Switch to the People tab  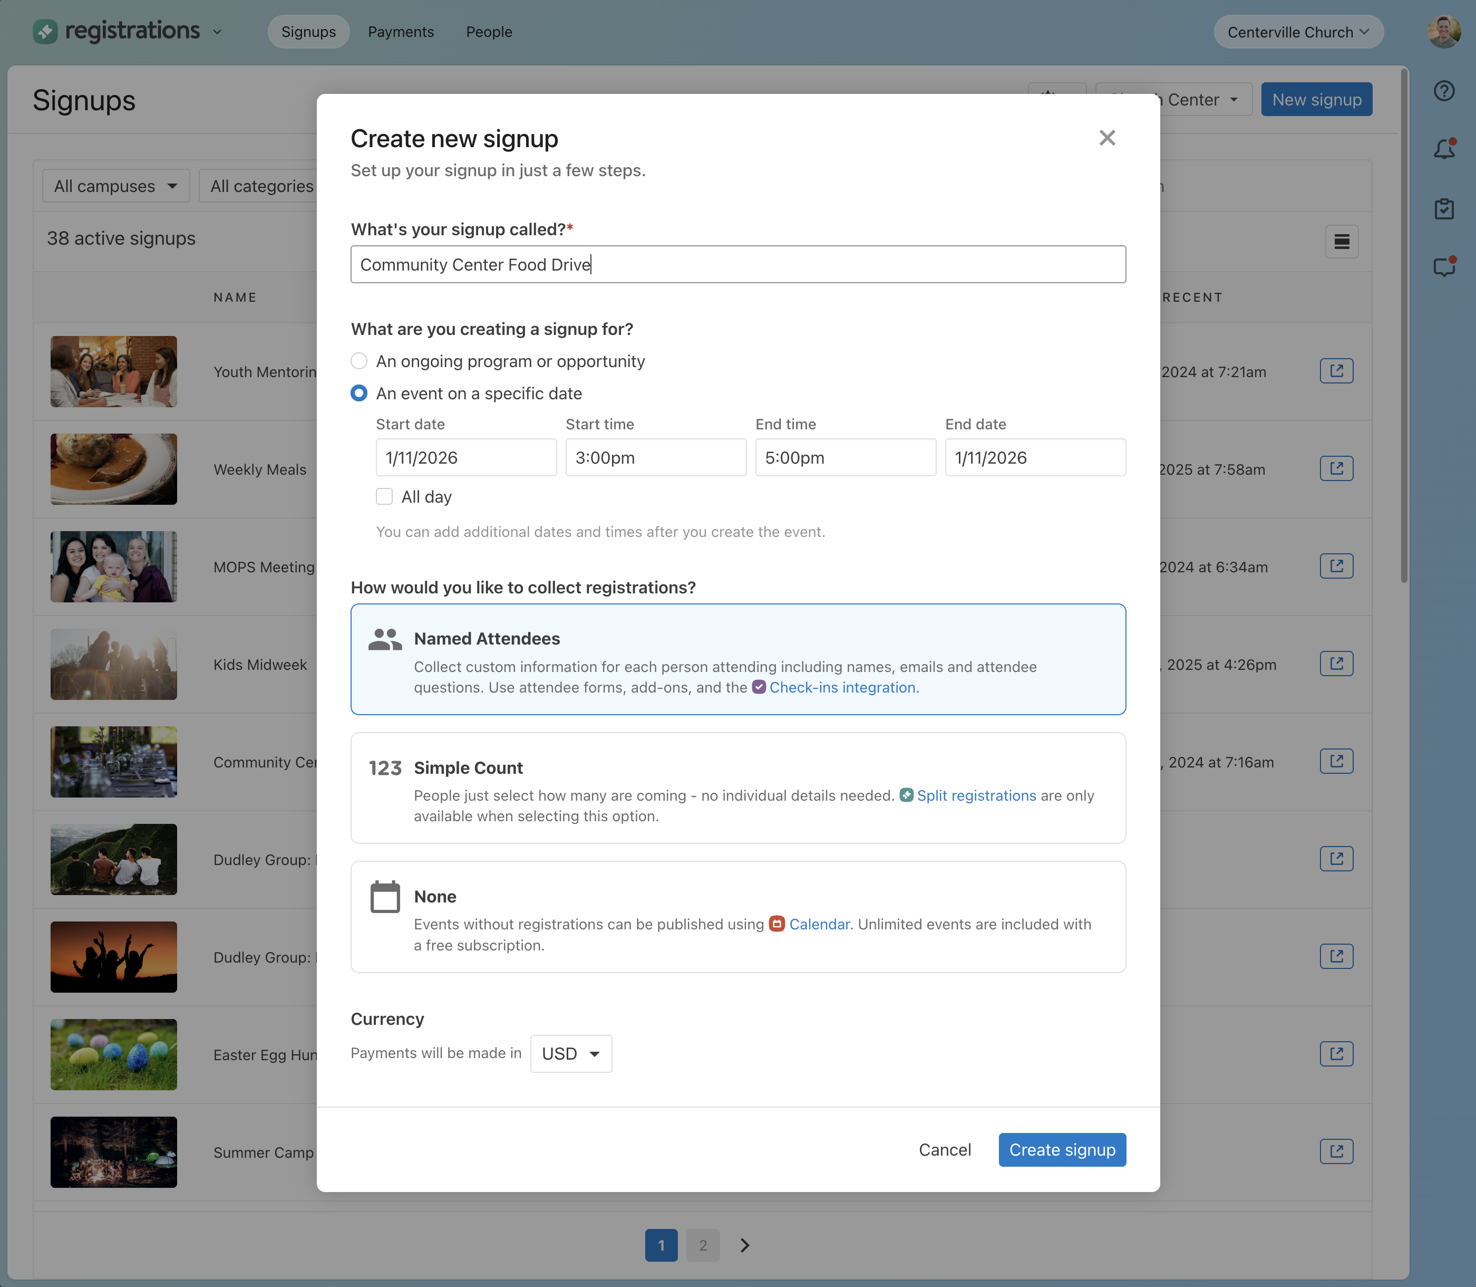489,32
